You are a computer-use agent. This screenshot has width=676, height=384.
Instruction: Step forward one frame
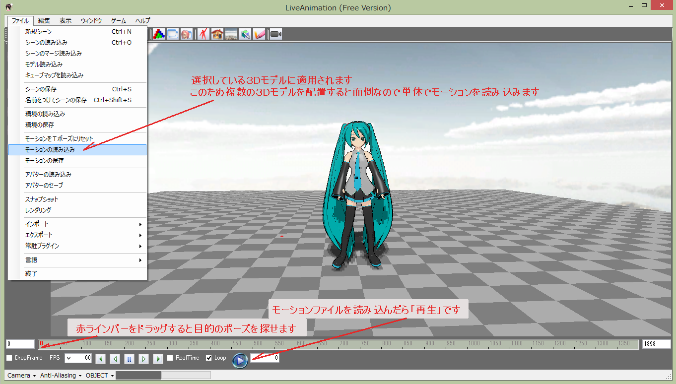pos(144,359)
